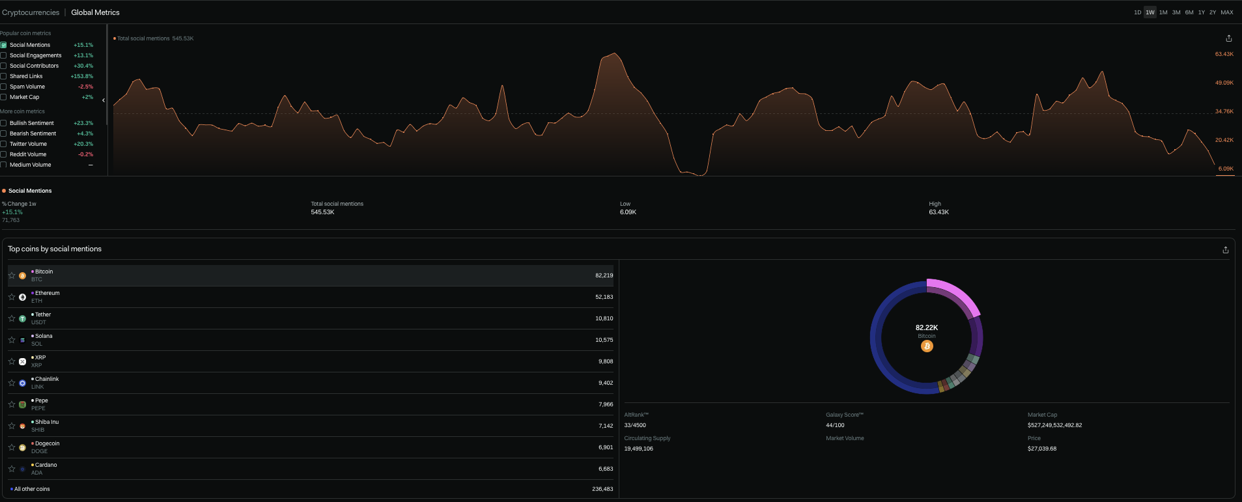Switch the chart range to 1D
The image size is (1242, 502).
click(x=1138, y=12)
